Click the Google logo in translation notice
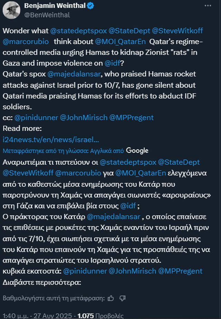The image size is (221, 319). pos(137,151)
